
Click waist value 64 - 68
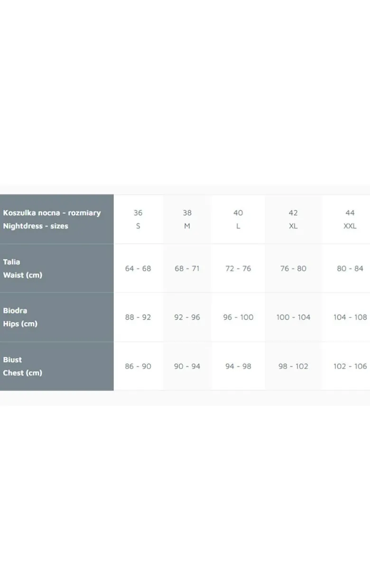pos(138,268)
